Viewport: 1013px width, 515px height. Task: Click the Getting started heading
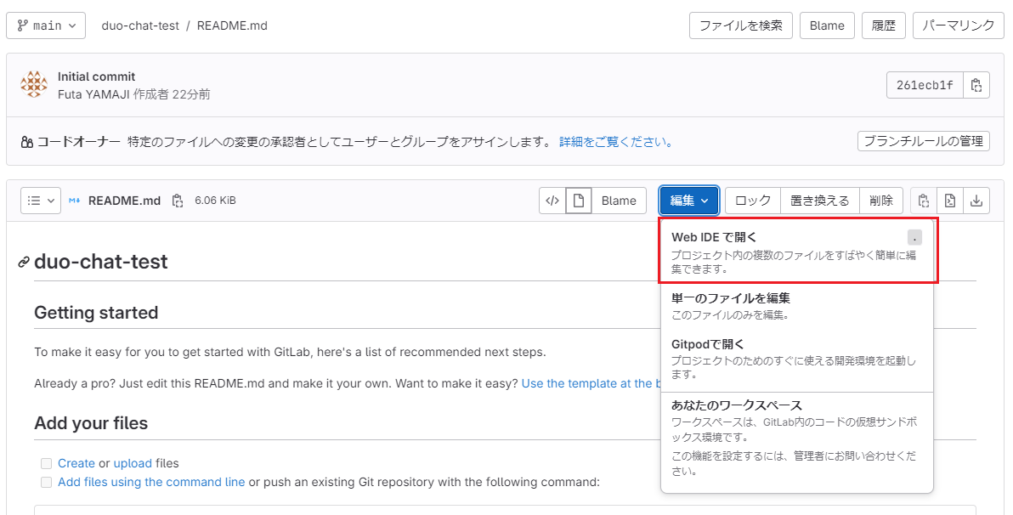coord(96,313)
